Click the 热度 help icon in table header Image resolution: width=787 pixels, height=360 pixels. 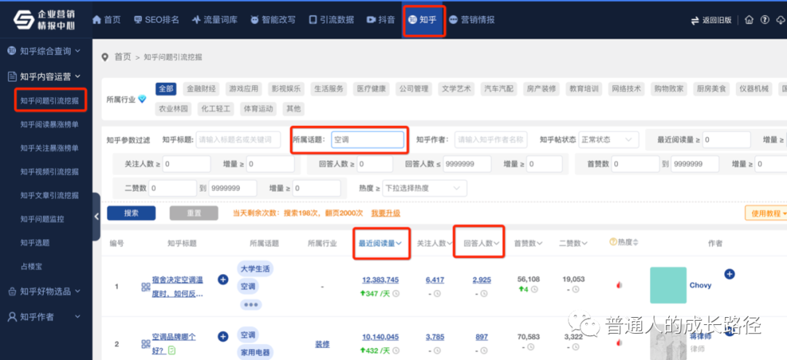point(614,243)
